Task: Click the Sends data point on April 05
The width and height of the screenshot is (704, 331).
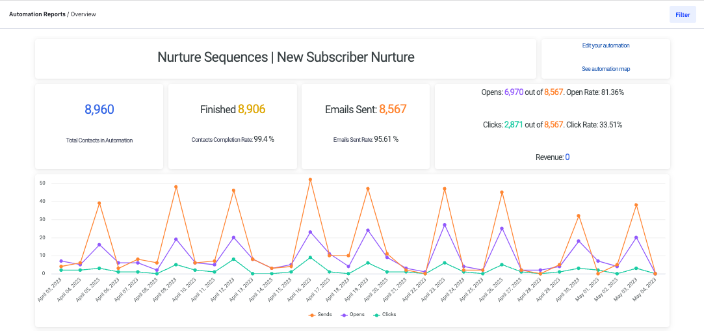Action: (99, 203)
